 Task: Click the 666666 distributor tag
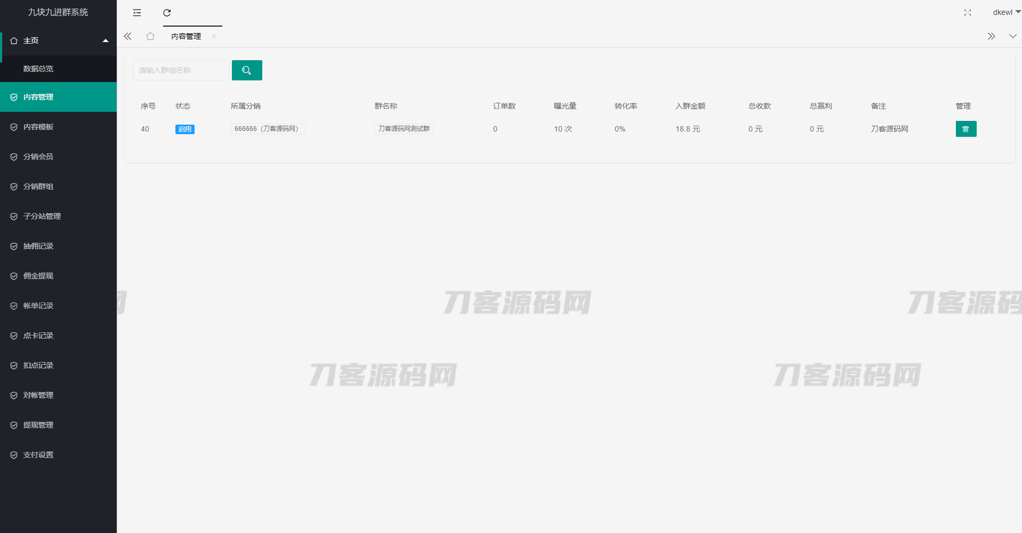pyautogui.click(x=267, y=129)
